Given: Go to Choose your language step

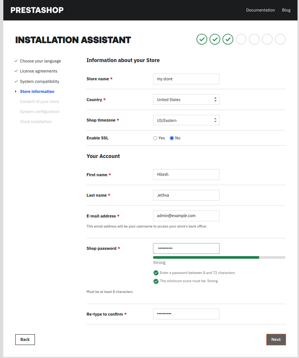Looking at the screenshot, I should (40, 61).
